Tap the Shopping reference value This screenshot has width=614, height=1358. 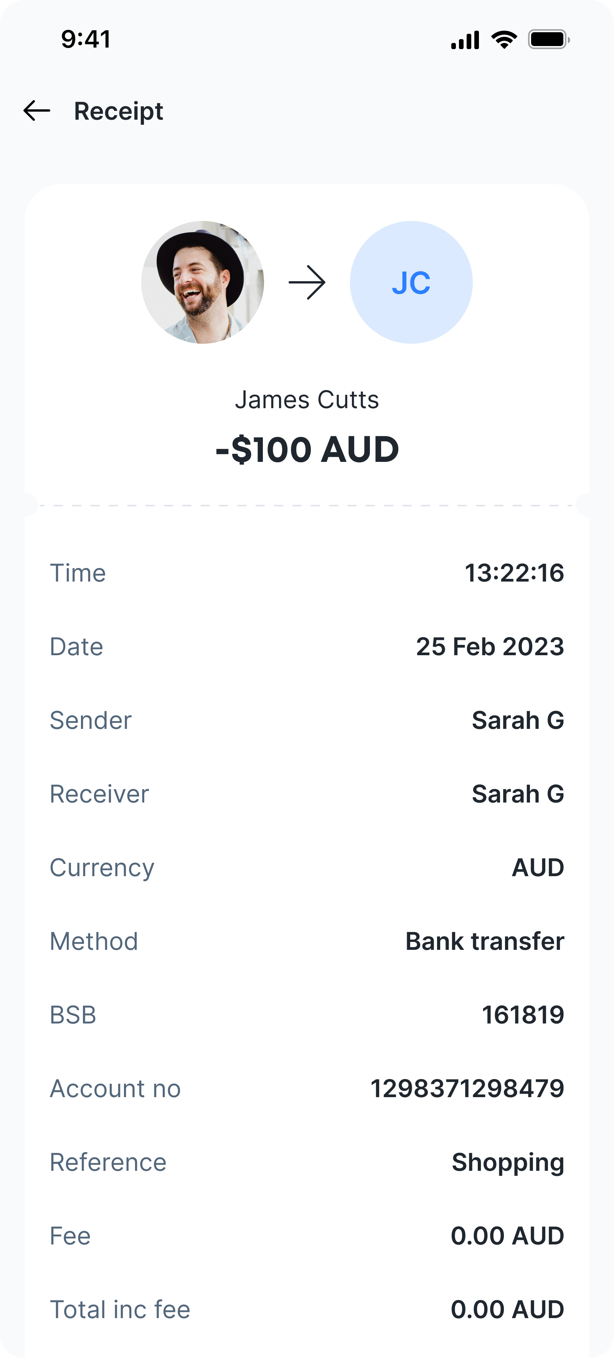click(508, 1162)
